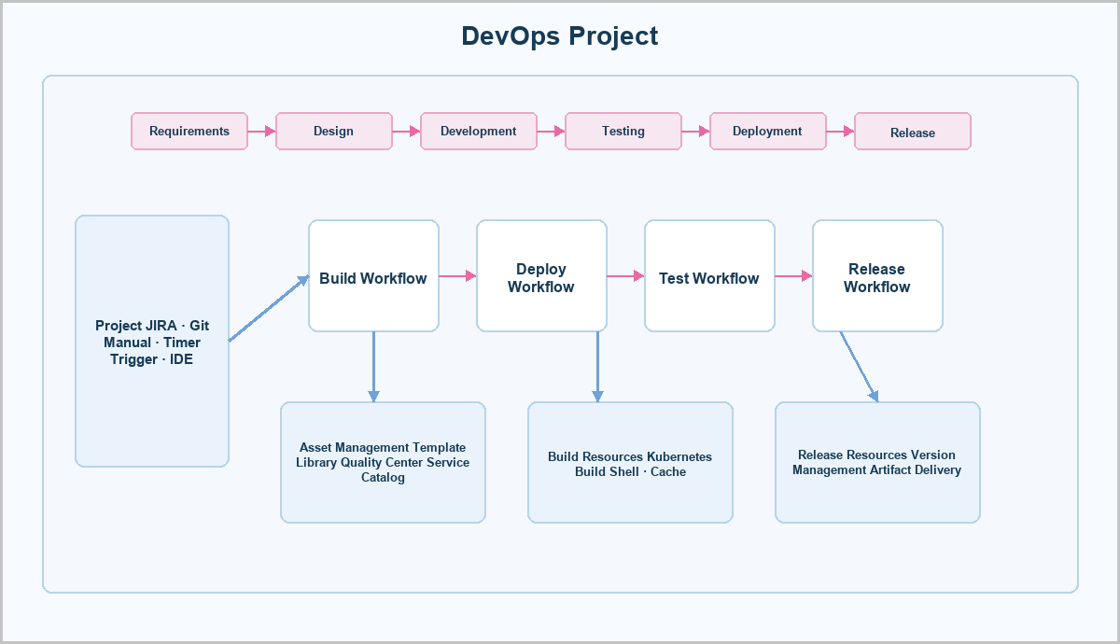Image resolution: width=1120 pixels, height=644 pixels.
Task: Click the Deployment stage box
Action: (x=768, y=132)
